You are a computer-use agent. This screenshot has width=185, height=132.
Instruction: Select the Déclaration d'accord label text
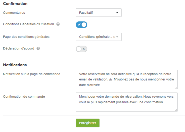point(19,48)
